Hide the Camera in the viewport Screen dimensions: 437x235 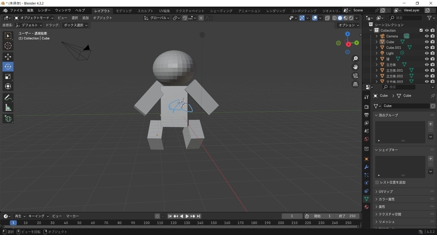(x=426, y=36)
